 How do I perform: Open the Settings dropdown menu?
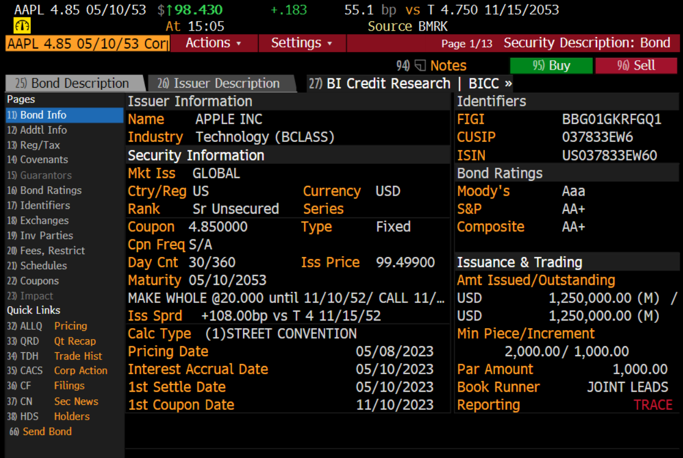tap(302, 43)
